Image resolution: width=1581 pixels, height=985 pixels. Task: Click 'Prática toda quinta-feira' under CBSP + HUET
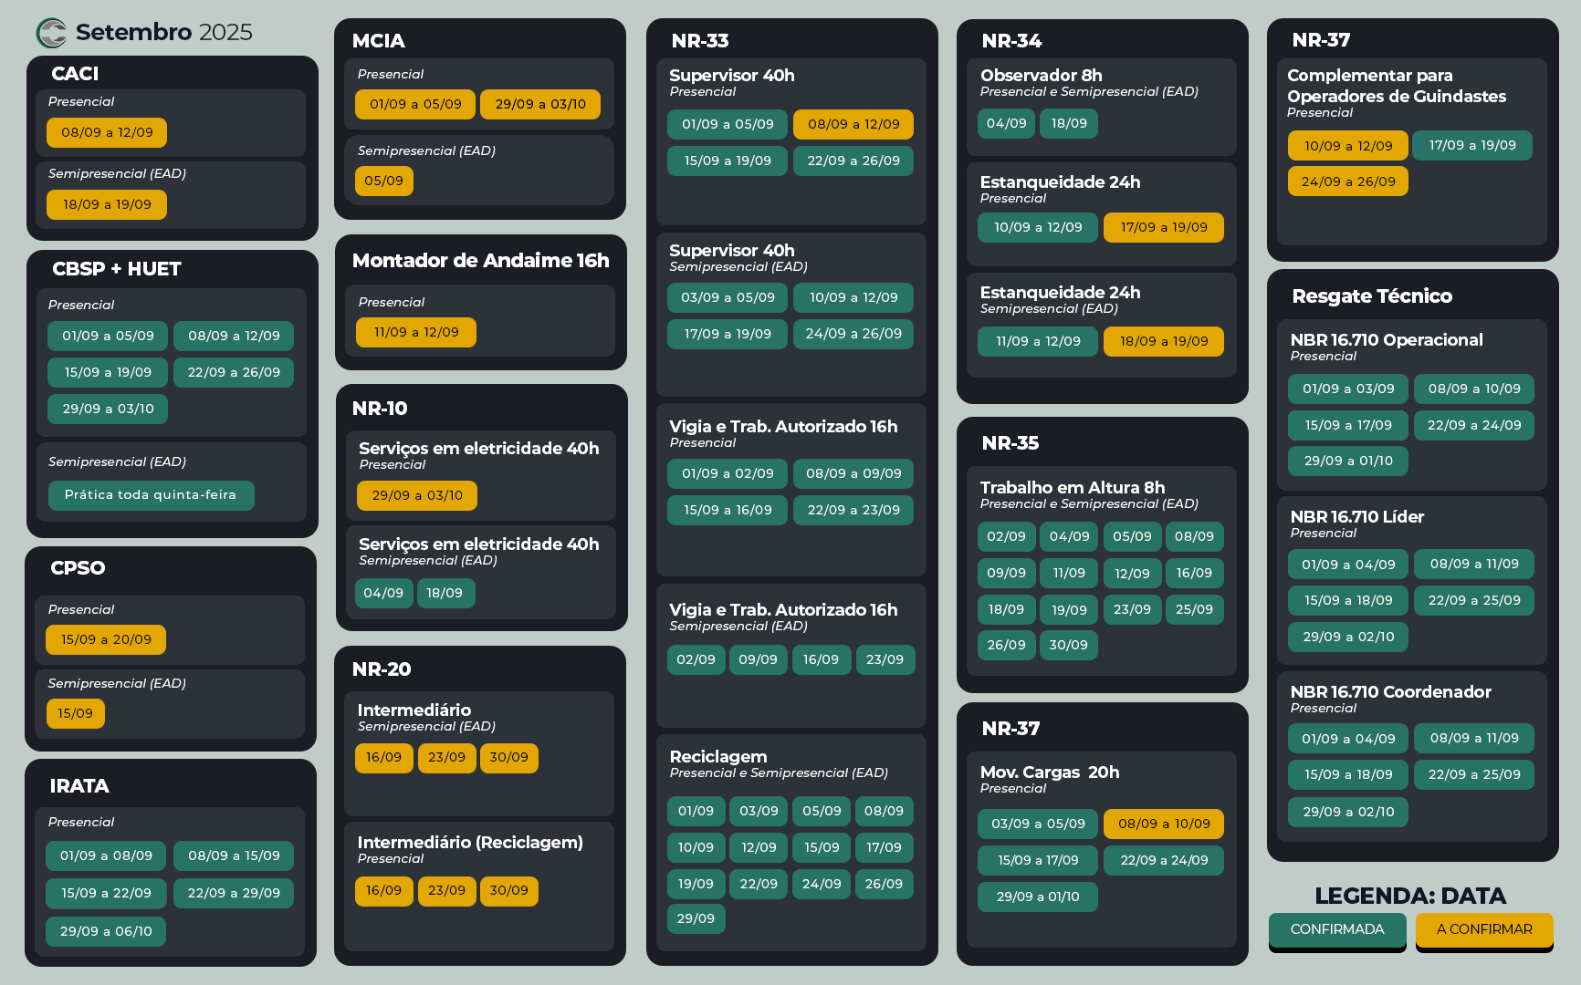tap(151, 495)
